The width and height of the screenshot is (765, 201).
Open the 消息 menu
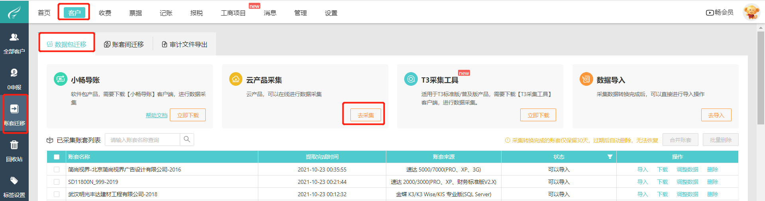click(270, 13)
